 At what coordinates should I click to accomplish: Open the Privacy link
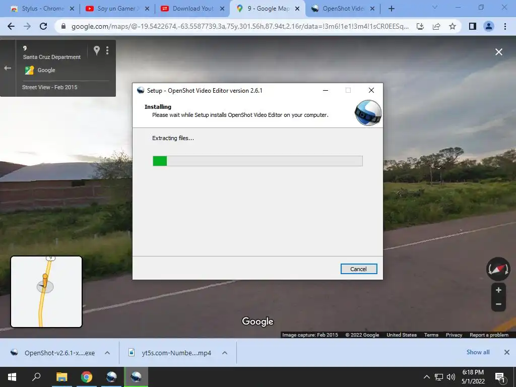tap(454, 335)
